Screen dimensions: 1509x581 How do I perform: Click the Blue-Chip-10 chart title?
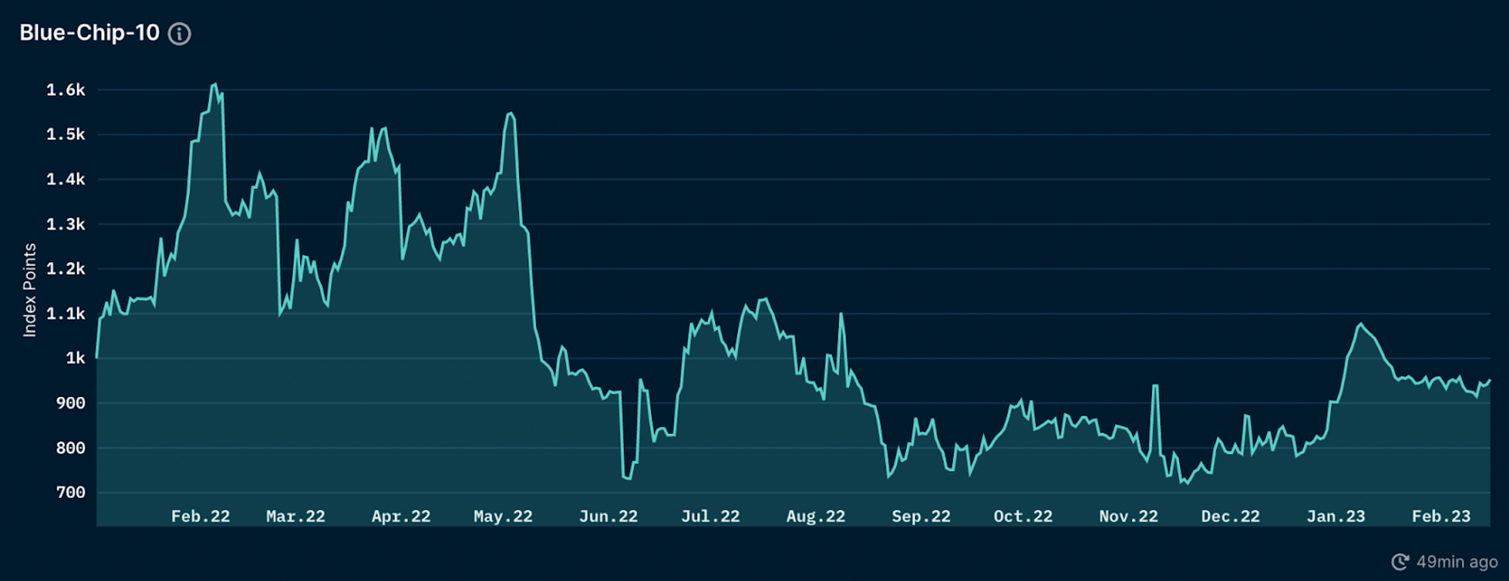[x=89, y=33]
